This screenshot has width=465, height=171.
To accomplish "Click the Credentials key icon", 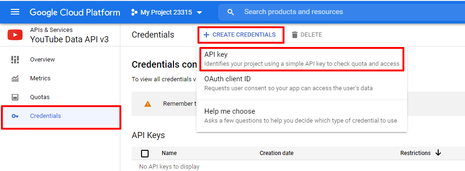I will tap(15, 116).
